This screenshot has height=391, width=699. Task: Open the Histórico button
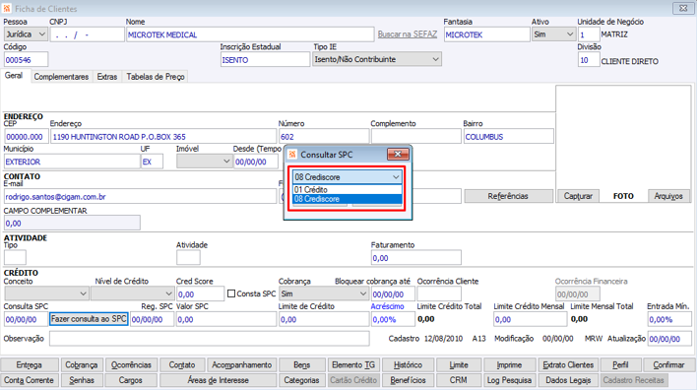[408, 365]
